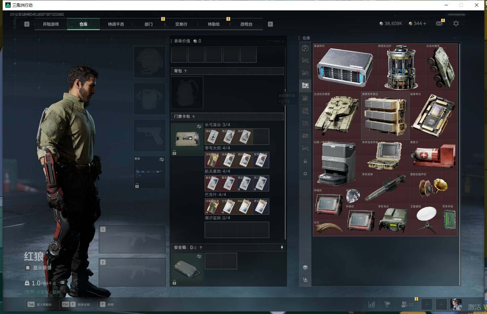Select first keycard in 长弓溪谷 row
The image size is (487, 314).
(213, 136)
